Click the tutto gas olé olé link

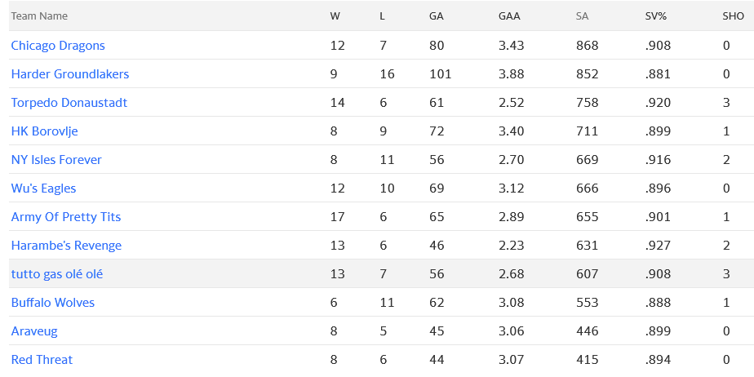57,274
